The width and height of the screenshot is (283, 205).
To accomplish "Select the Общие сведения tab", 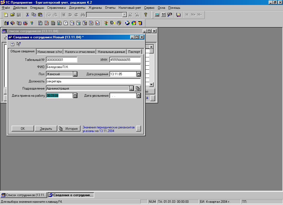I will [22, 51].
